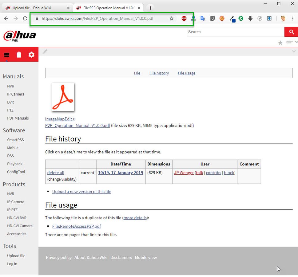Viewport: 298px width, 277px height.
Task: Expand the chevron on the grey toolbar
Action: pos(294,51)
